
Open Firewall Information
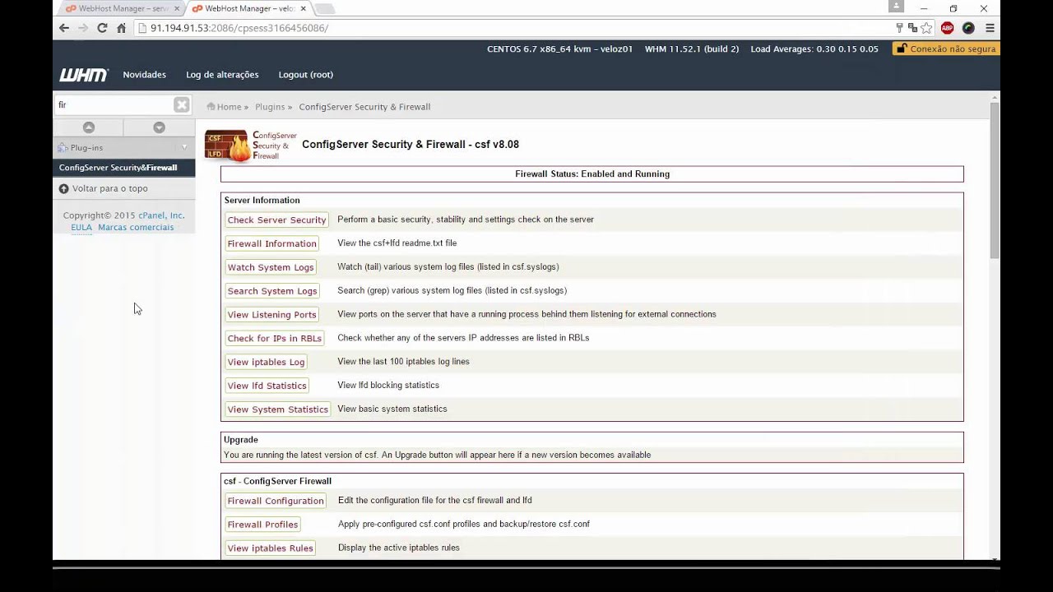click(x=272, y=243)
